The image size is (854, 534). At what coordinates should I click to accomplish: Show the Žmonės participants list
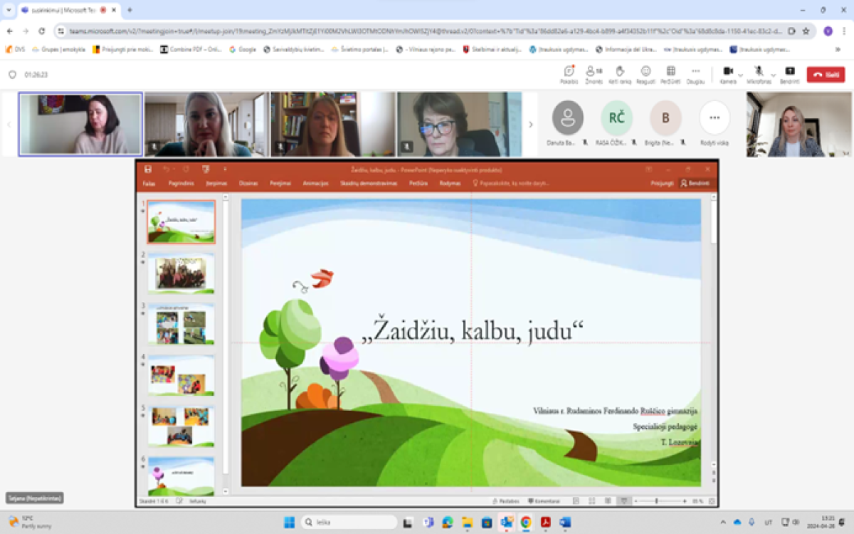tap(593, 73)
